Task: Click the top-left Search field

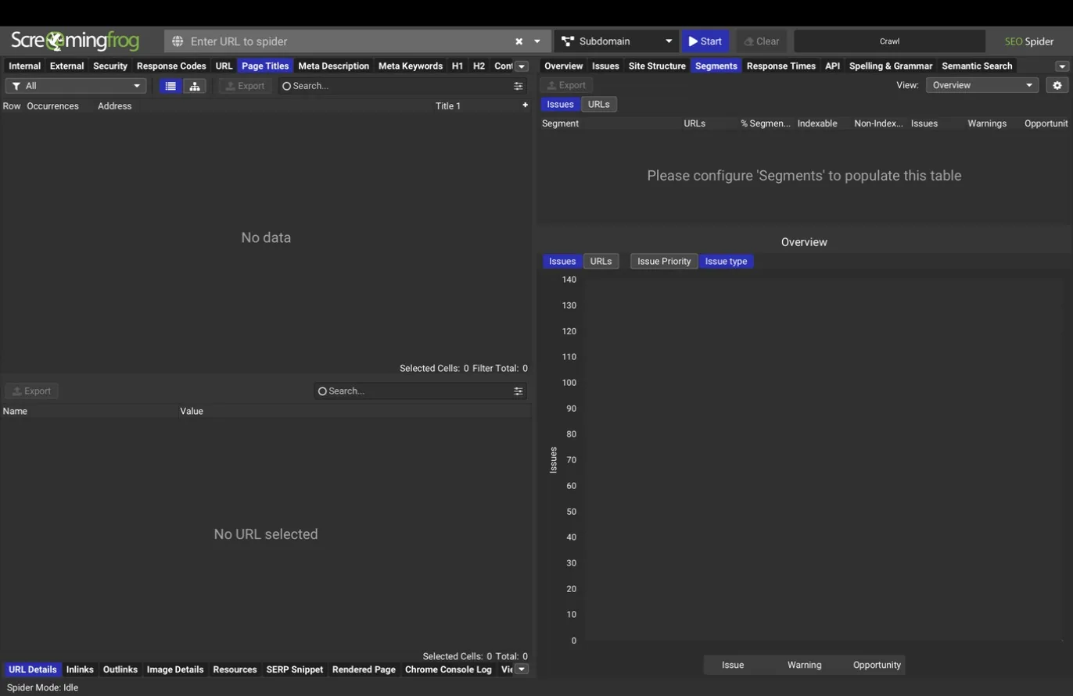Action: tap(395, 86)
